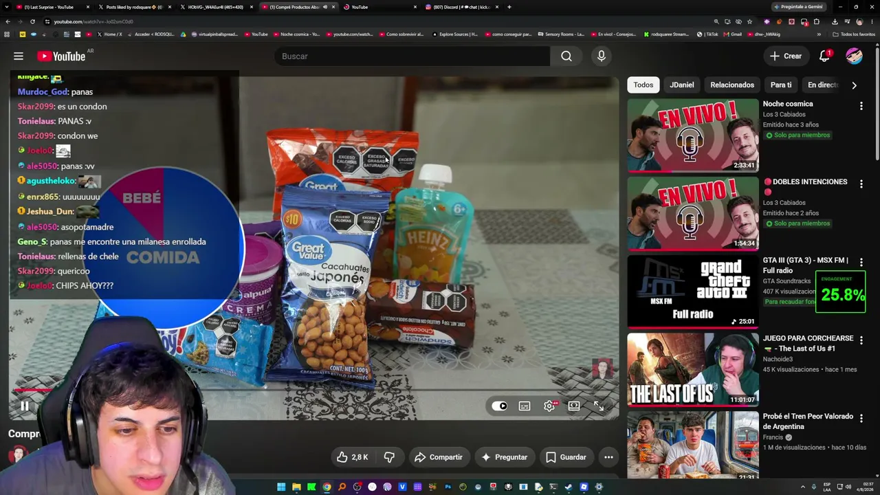This screenshot has height=495, width=880.
Task: Show more filter chips with right arrow
Action: click(854, 85)
